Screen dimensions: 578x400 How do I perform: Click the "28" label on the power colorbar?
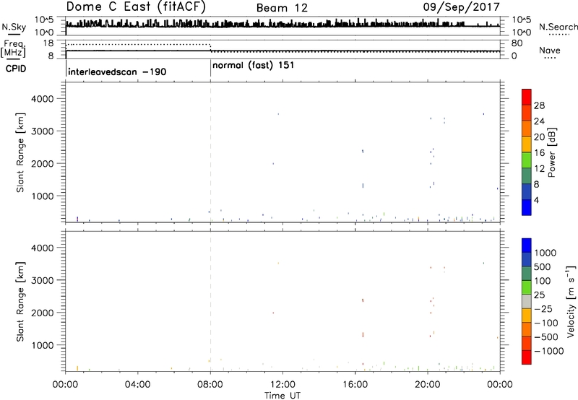pyautogui.click(x=539, y=105)
